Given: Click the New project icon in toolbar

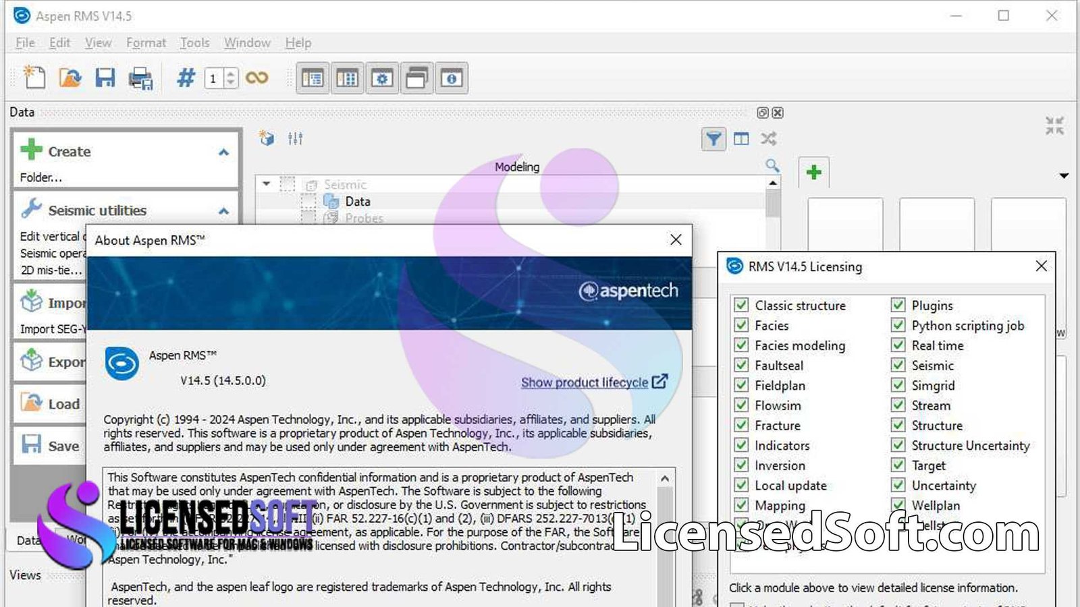Looking at the screenshot, I should pyautogui.click(x=34, y=78).
